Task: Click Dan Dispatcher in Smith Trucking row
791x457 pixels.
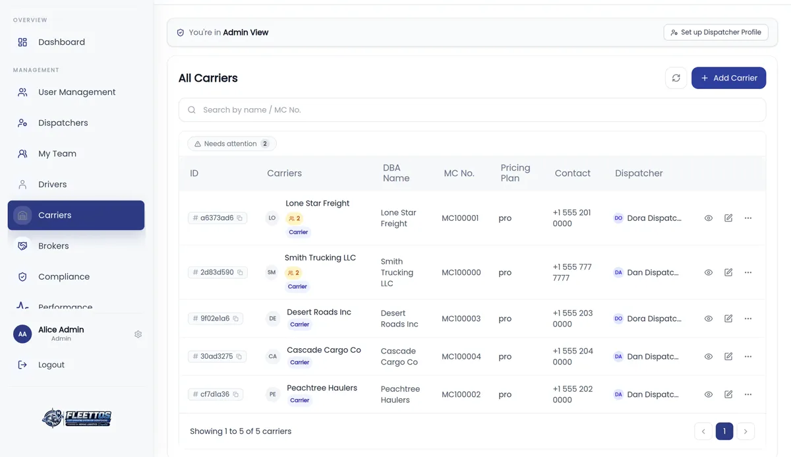Action: (x=646, y=272)
